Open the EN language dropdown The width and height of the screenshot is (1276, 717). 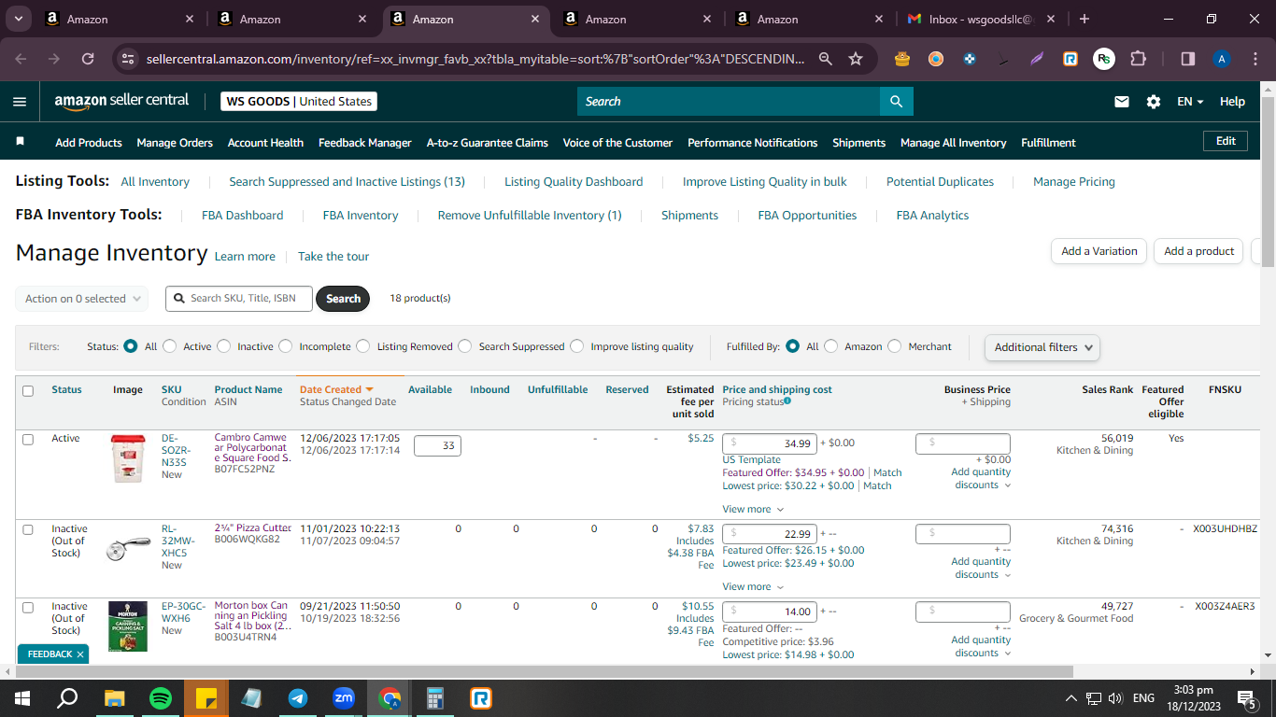coord(1190,102)
